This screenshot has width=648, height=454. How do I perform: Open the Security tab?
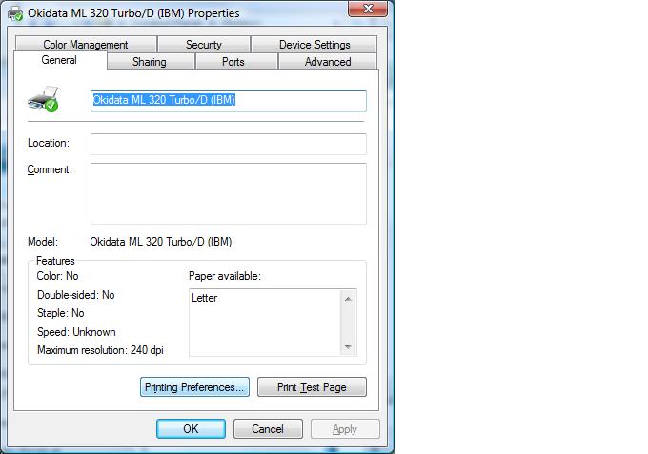point(203,45)
